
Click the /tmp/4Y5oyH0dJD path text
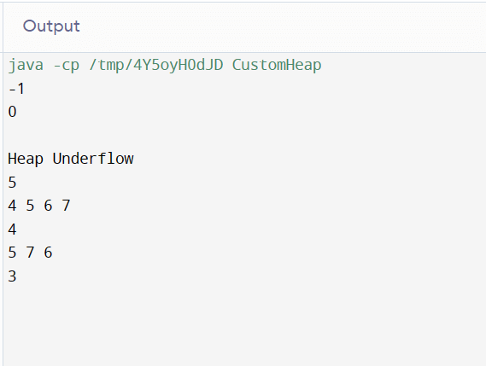click(156, 66)
